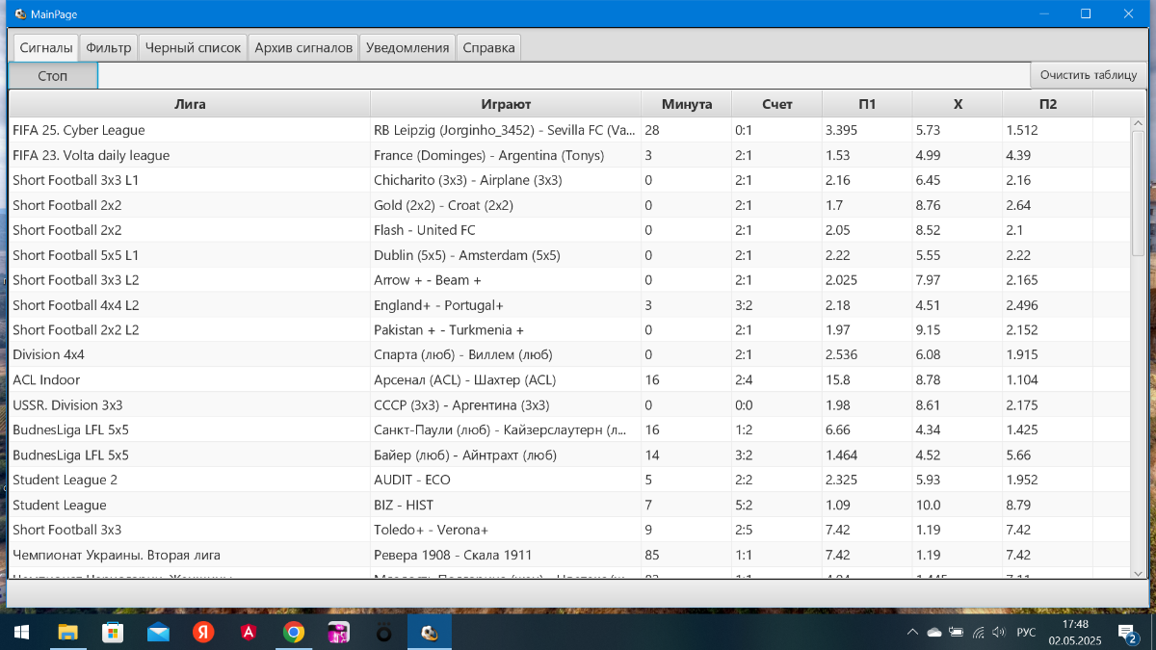The image size is (1156, 650).
Task: Switch to the Фильтр tab
Action: pyautogui.click(x=109, y=47)
